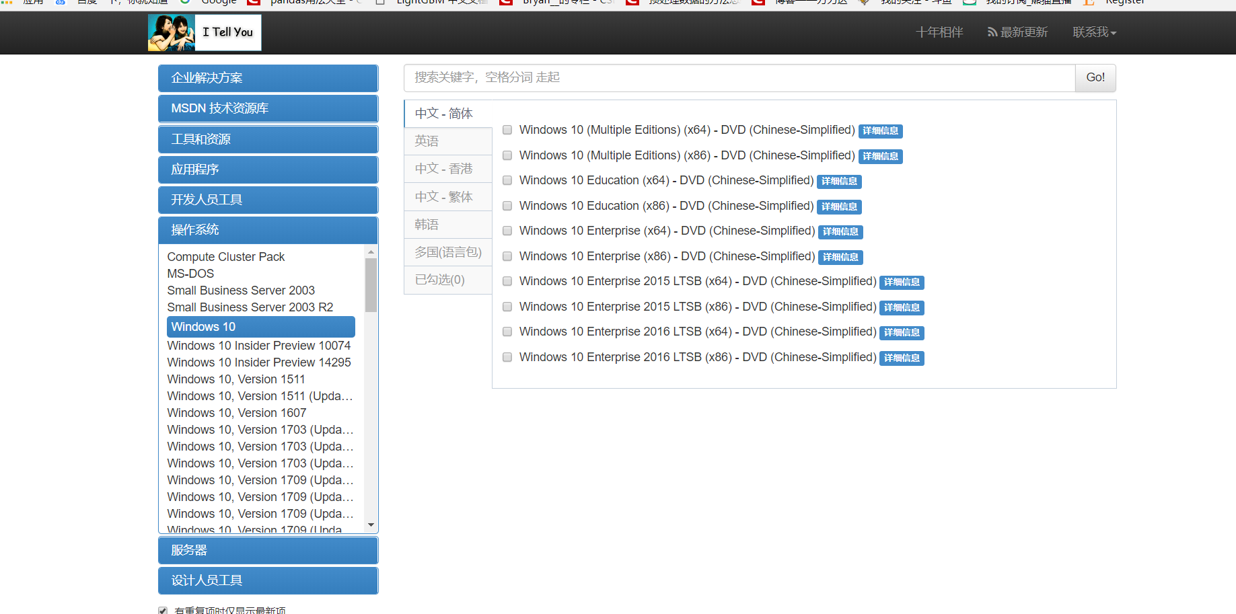Select MS-DOS in the OS list
The height and width of the screenshot is (614, 1236).
click(x=190, y=274)
